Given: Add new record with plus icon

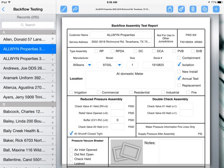Looking at the screenshot, I should tap(216, 9).
